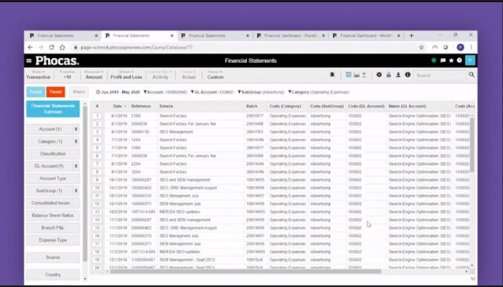The width and height of the screenshot is (503, 287).
Task: Remove the SubGroup filter with X
Action: click(x=76, y=191)
